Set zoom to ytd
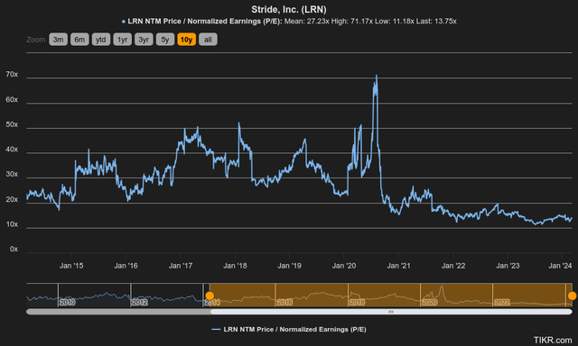The height and width of the screenshot is (346, 578). [101, 40]
